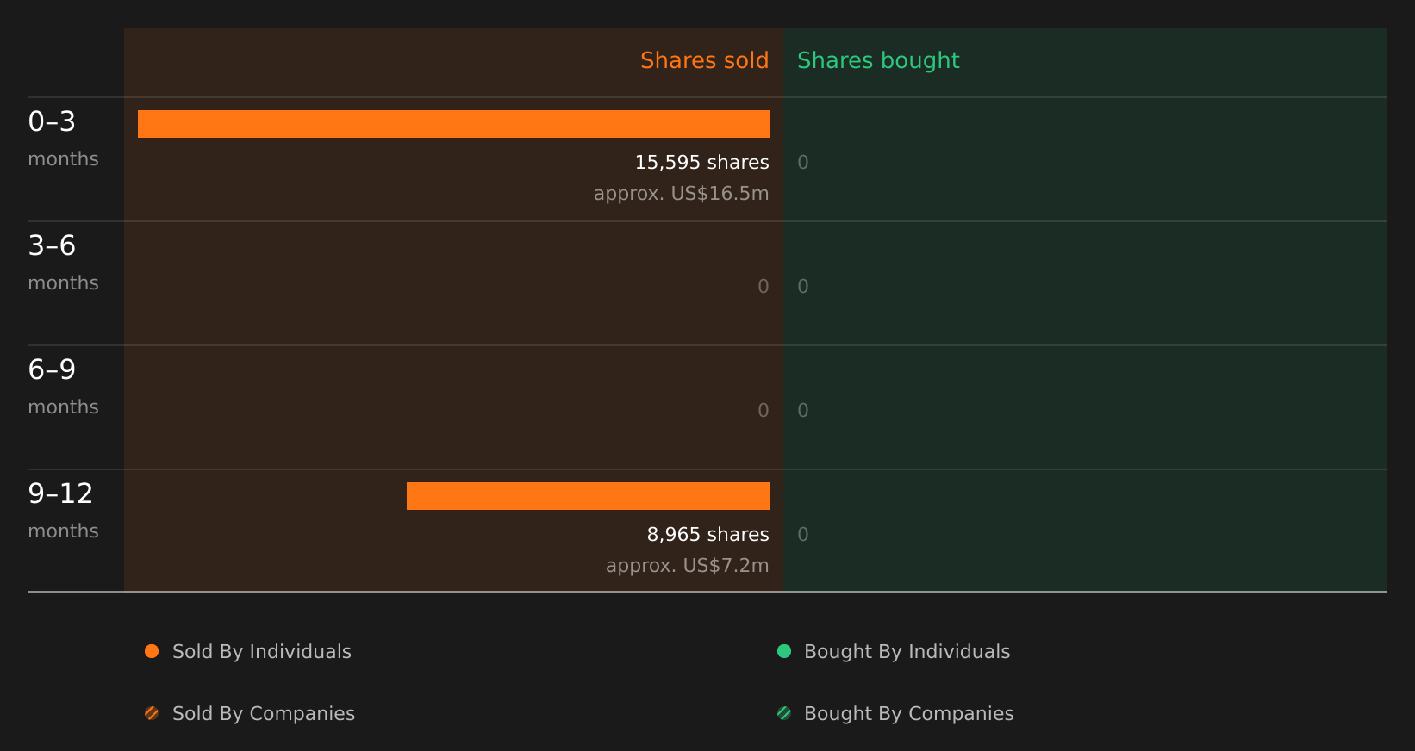The image size is (1415, 751).
Task: Select the Bought By Individuals legend label
Action: [x=907, y=651]
